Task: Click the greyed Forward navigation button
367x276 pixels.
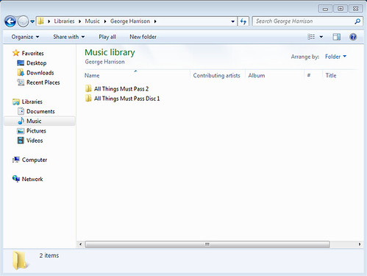Action: [24, 21]
